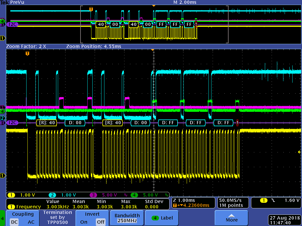Click channel 2 ground marker on left edge
Image resolution: width=302 pixels, height=226 pixels.
2,118
